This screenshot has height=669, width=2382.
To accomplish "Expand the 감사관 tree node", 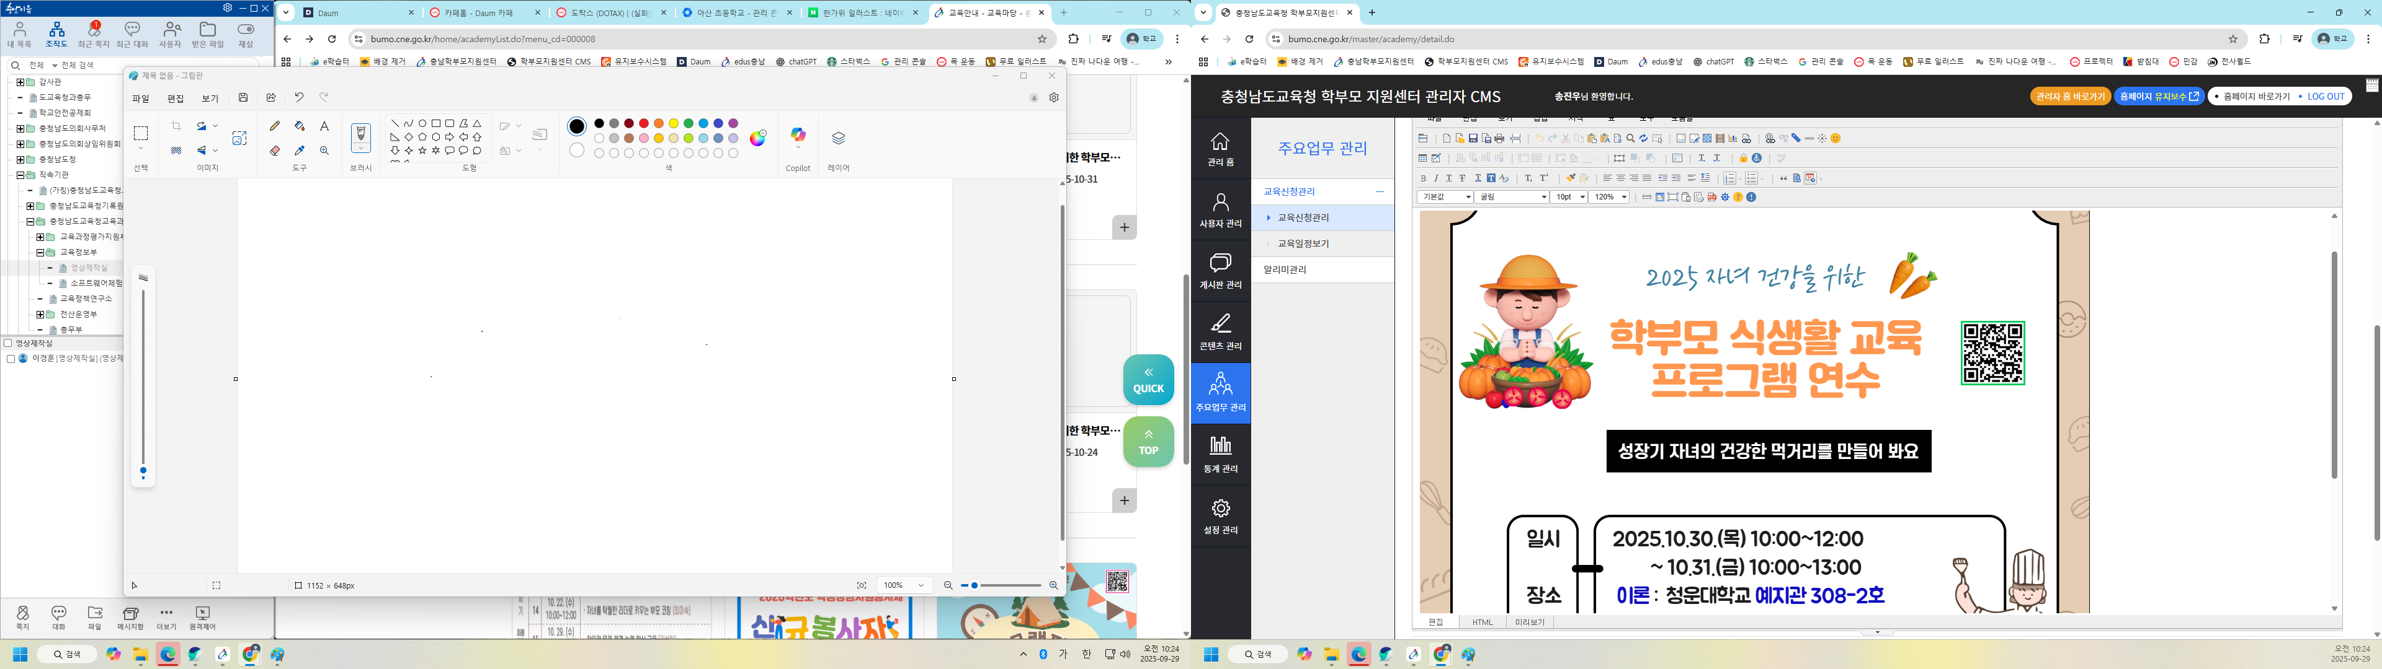I will point(20,82).
